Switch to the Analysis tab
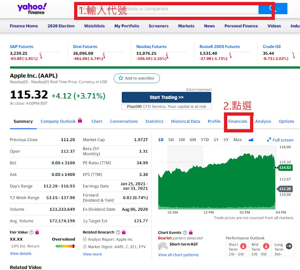 pyautogui.click(x=263, y=121)
